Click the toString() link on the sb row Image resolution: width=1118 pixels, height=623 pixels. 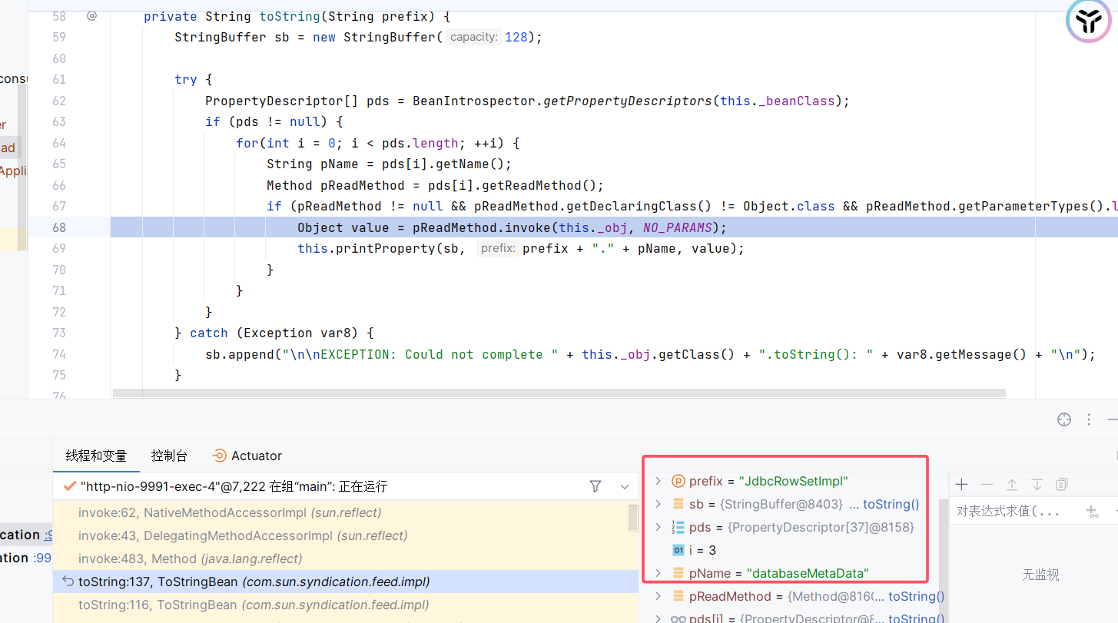pos(891,504)
